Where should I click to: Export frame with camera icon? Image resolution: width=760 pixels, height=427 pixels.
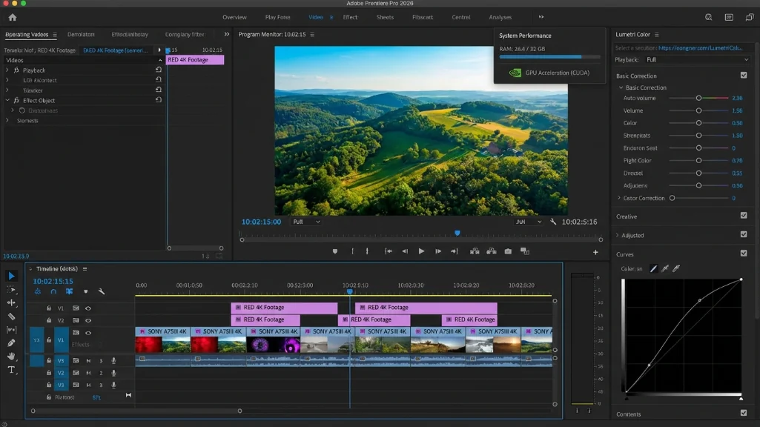[508, 251]
